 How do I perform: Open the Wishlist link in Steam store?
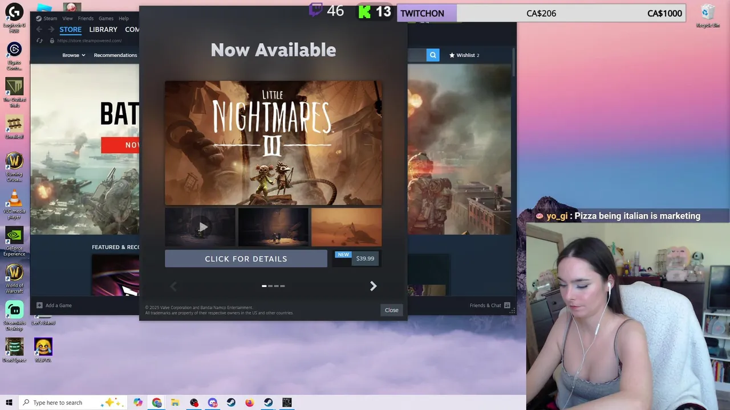pos(465,55)
